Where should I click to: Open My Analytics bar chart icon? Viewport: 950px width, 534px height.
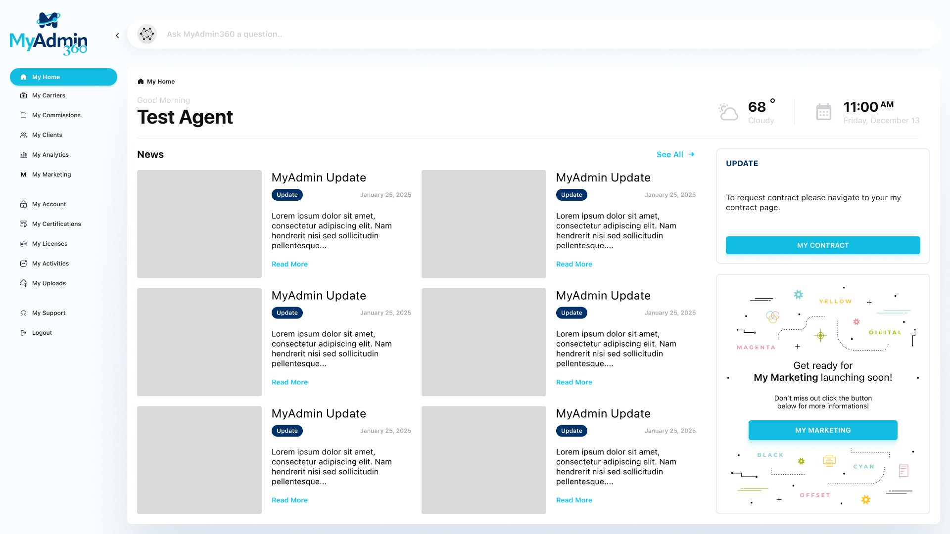tap(24, 155)
